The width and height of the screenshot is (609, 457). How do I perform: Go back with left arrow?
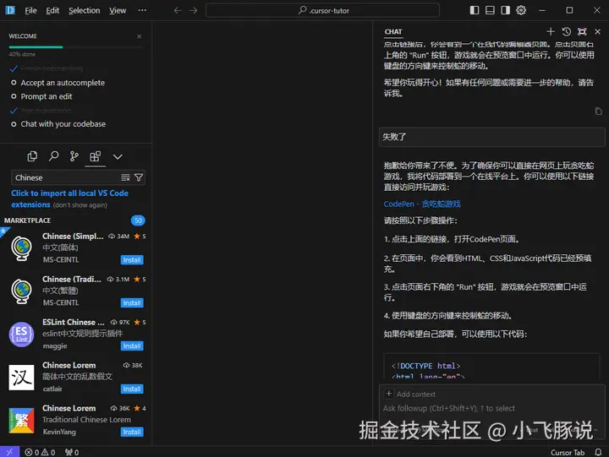178,10
